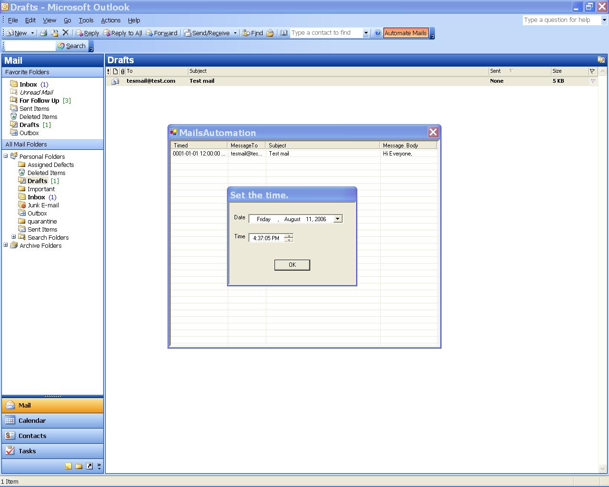
Task: Select Sent Items in Favorite Folders
Action: tap(34, 108)
